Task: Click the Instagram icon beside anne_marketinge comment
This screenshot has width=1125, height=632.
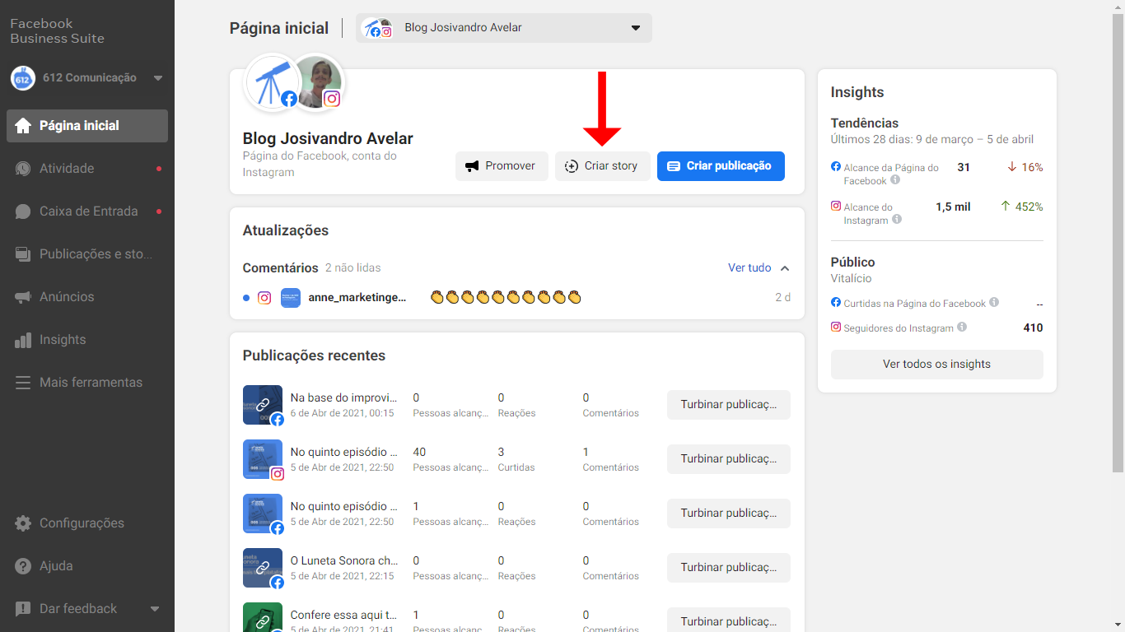Action: [264, 298]
